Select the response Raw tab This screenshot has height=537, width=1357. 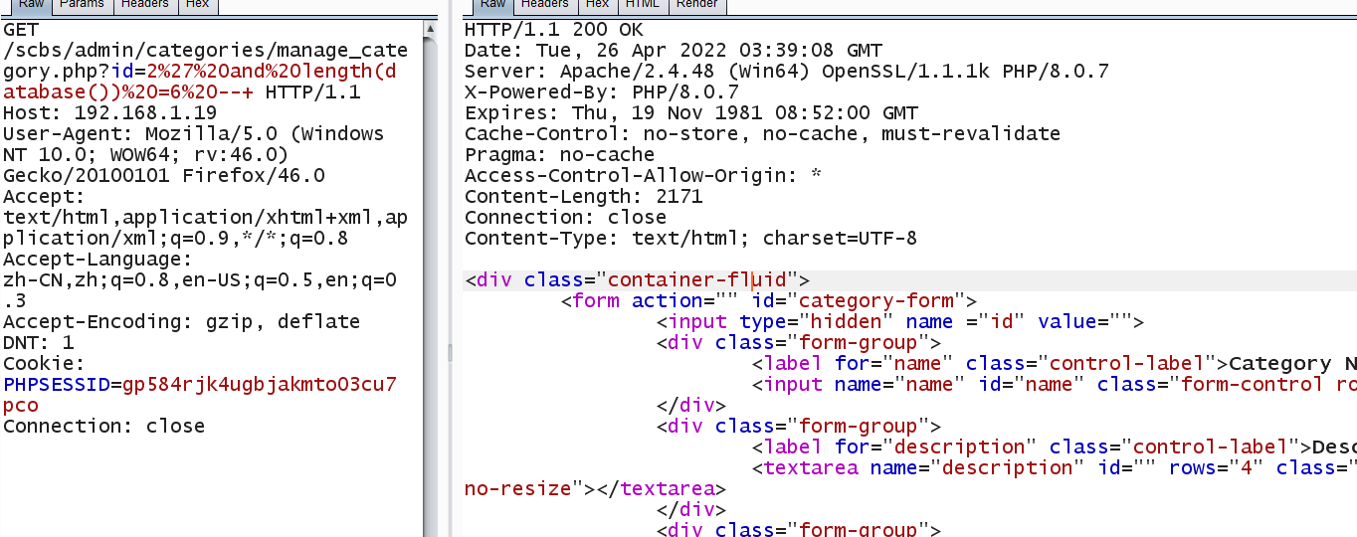coord(492,5)
